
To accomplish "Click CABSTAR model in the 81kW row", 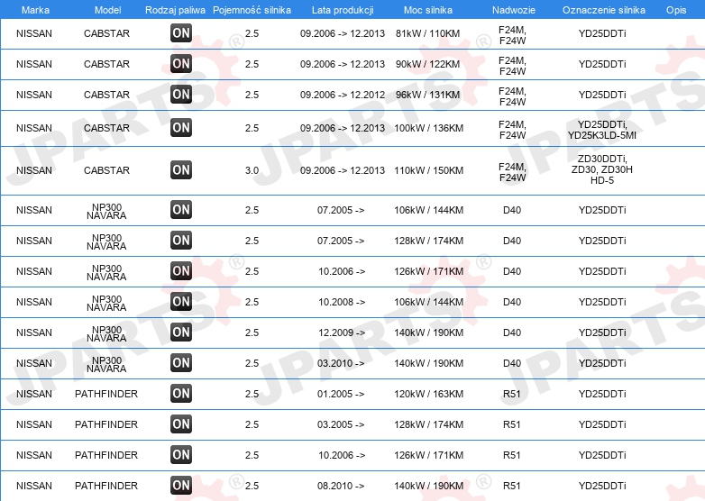I will tap(106, 33).
